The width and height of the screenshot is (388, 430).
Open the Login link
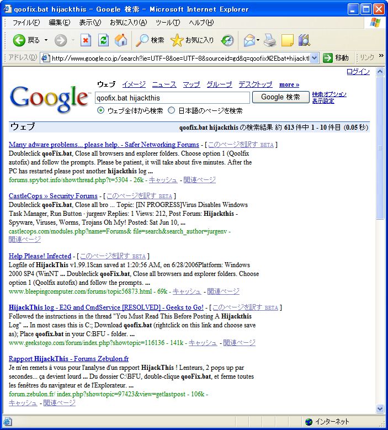[358, 72]
